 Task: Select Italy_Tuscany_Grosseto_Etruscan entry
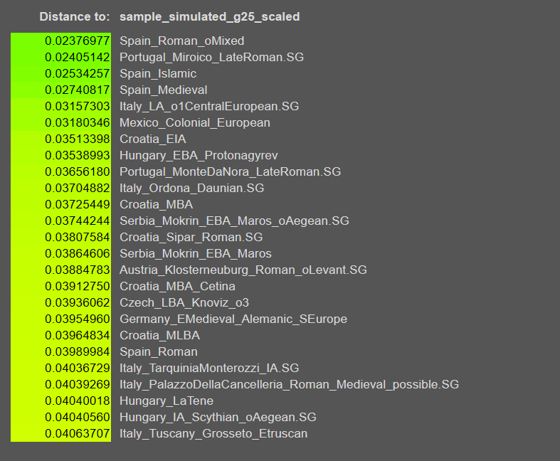(213, 433)
